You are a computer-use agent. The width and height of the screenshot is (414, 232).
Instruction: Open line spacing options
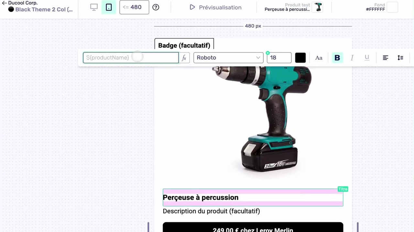click(400, 58)
